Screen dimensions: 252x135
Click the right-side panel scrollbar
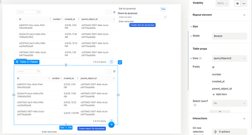point(188,61)
